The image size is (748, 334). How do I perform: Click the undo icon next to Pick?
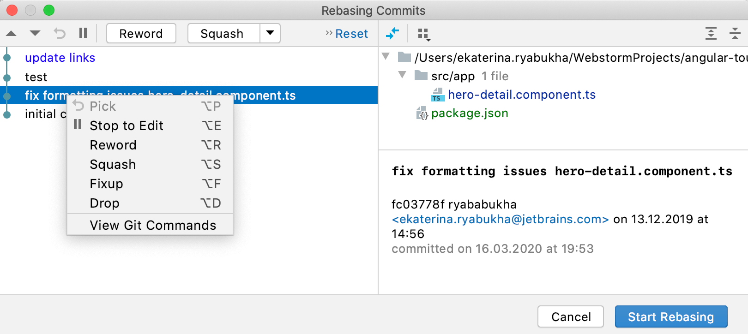pos(78,106)
